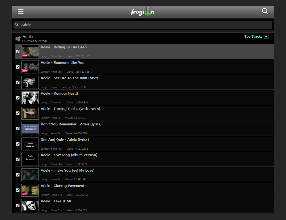The height and width of the screenshot is (220, 286).
Task: Click the small magnifier in search field
Action: click(17, 25)
